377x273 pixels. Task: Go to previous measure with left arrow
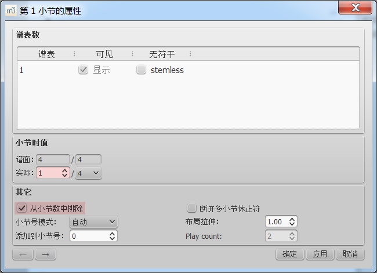pos(23,254)
